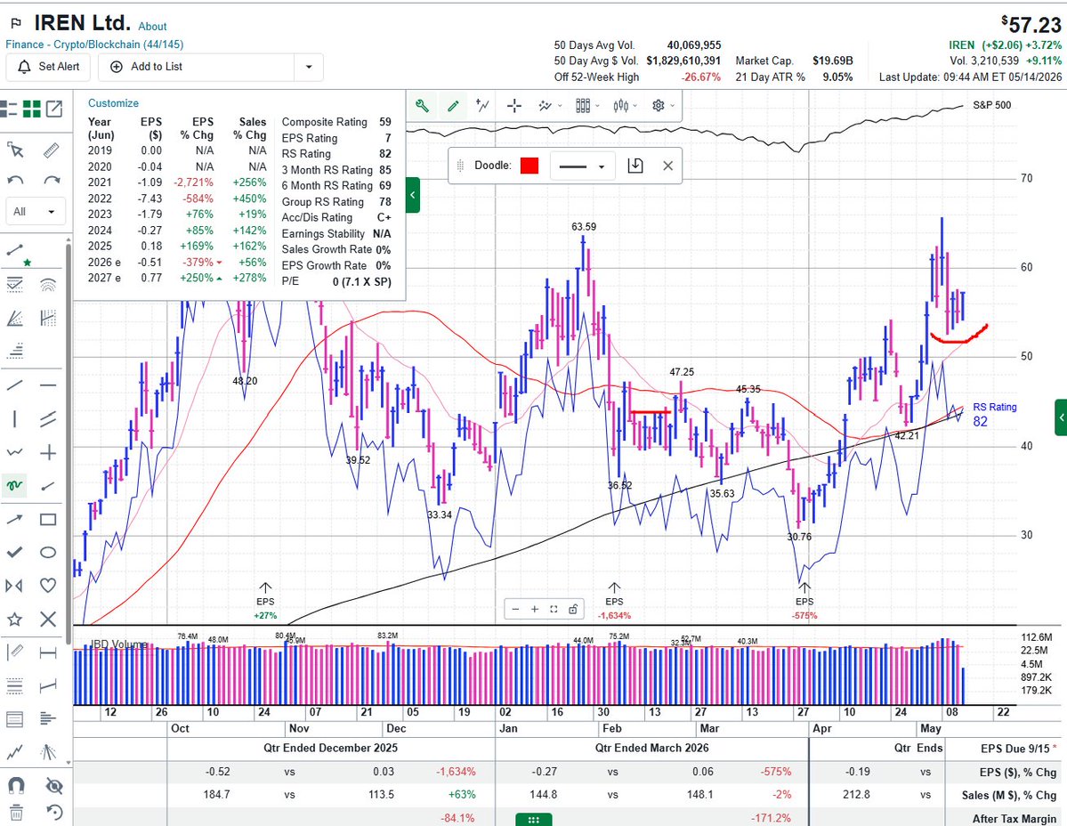Select the checkmark annotation tool
Image resolution: width=1067 pixels, height=826 pixels.
click(x=15, y=552)
